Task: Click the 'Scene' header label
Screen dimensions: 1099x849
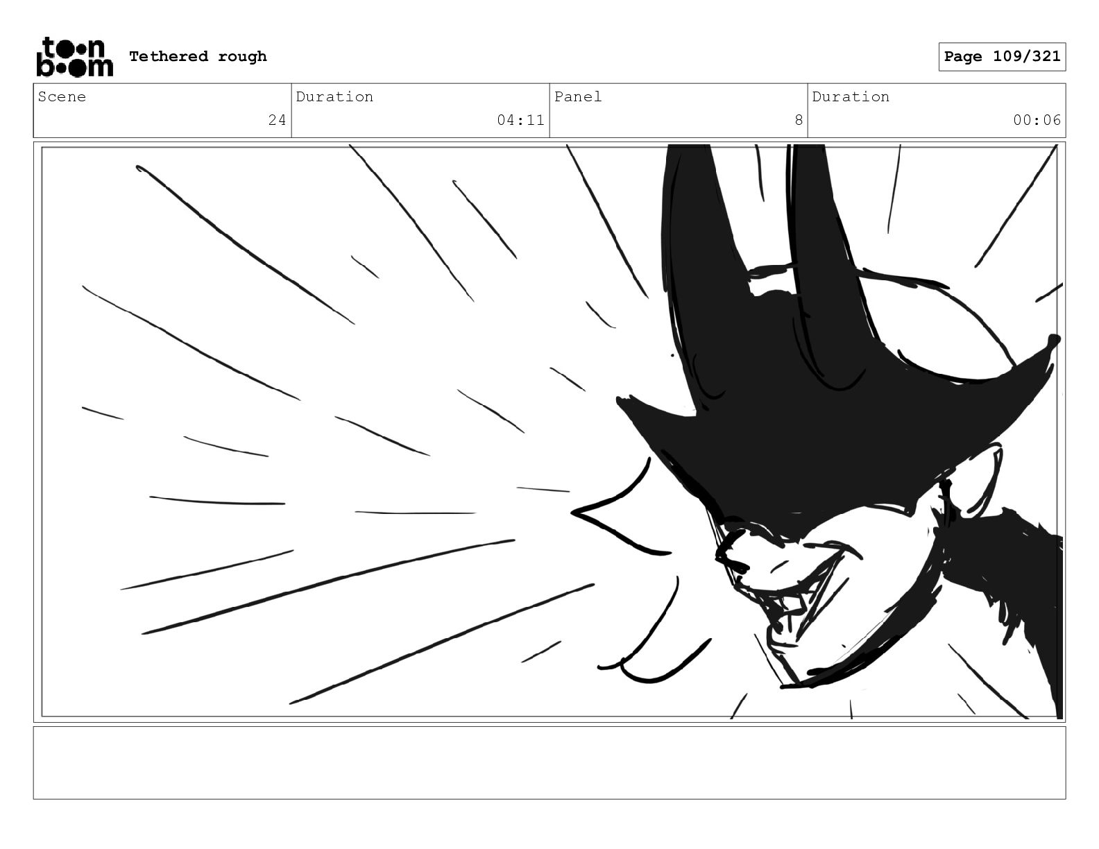Action: coord(62,96)
